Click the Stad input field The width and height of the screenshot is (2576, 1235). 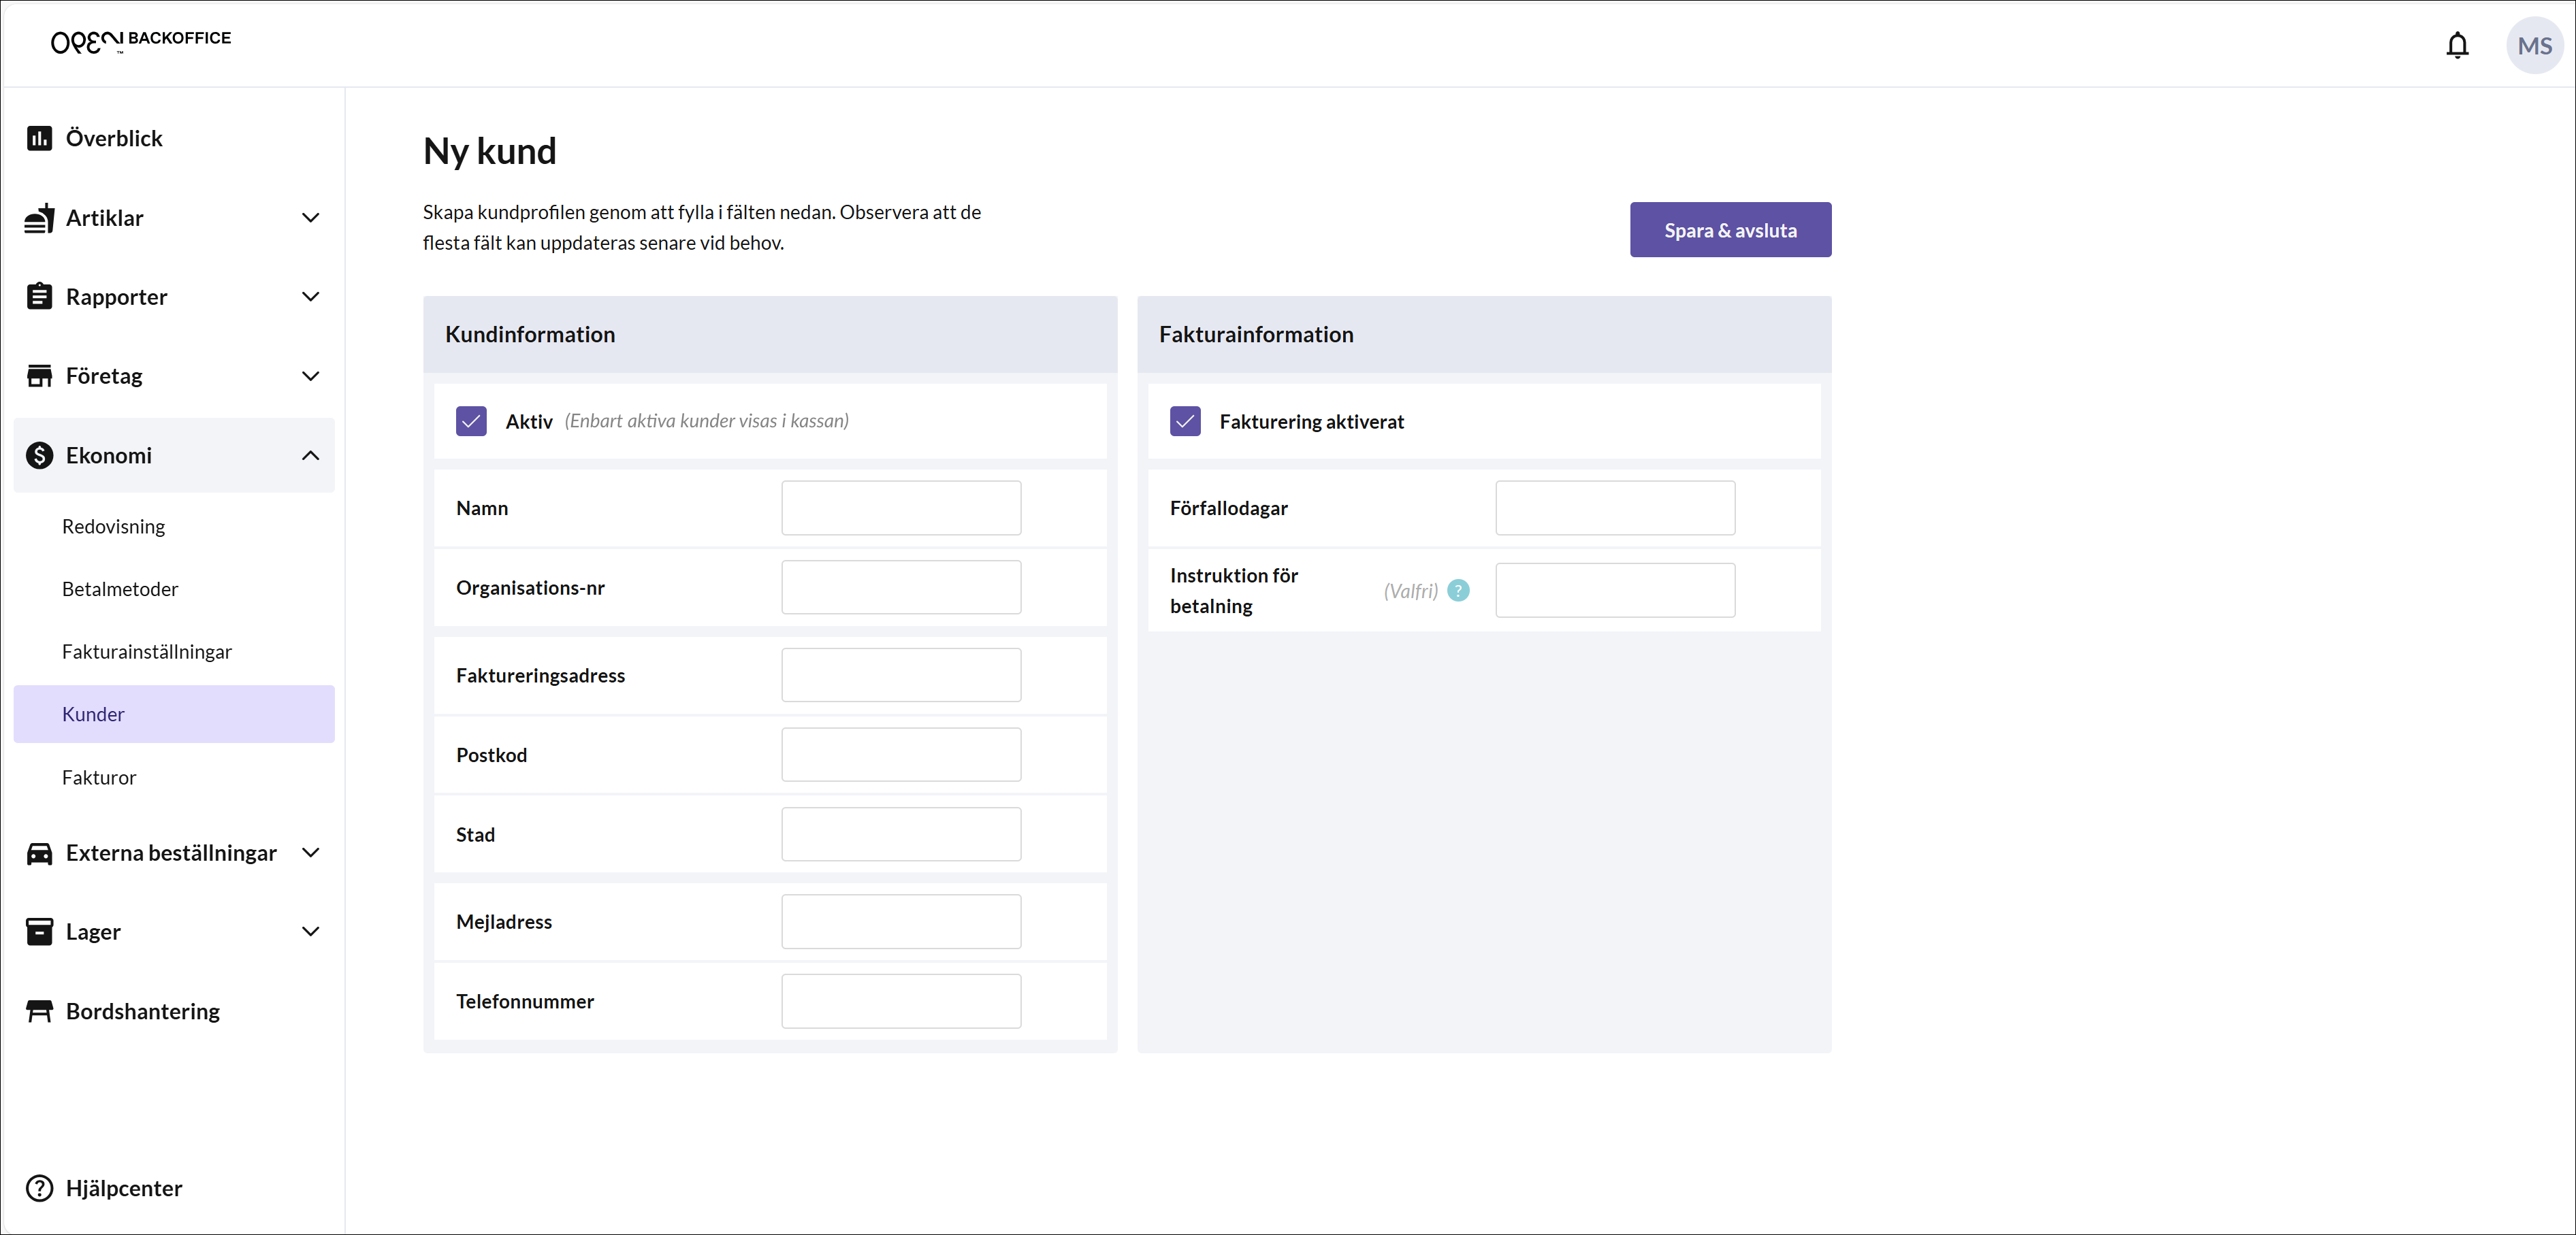pos(901,834)
